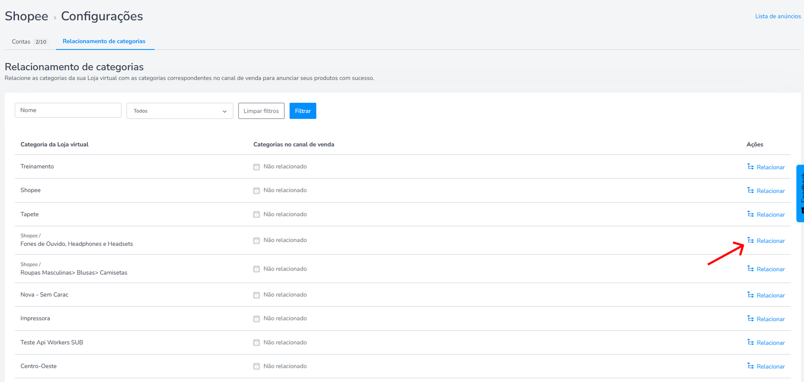Screen dimensions: 804x382
Task: Click Relacionar link in the row labelled only Shopee
Action: pyautogui.click(x=771, y=191)
